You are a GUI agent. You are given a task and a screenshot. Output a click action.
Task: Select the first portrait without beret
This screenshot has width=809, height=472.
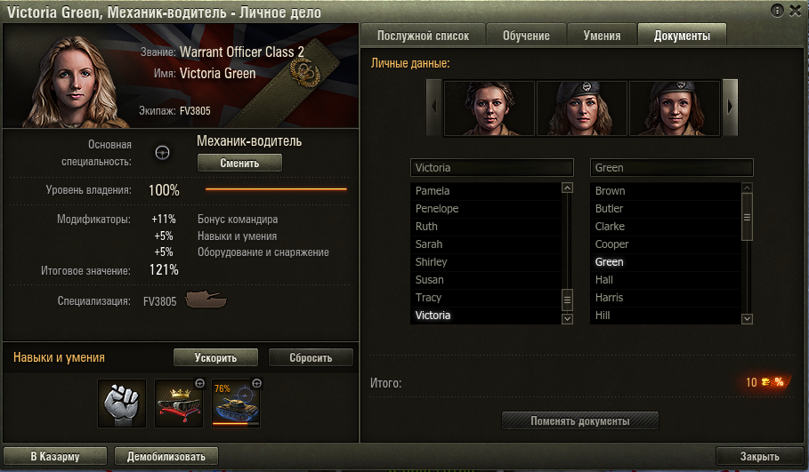click(x=489, y=108)
